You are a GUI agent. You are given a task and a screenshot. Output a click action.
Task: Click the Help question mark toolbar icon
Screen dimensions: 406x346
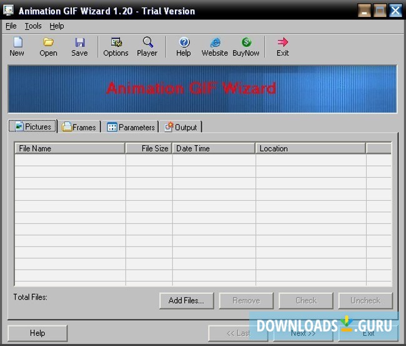coord(184,47)
